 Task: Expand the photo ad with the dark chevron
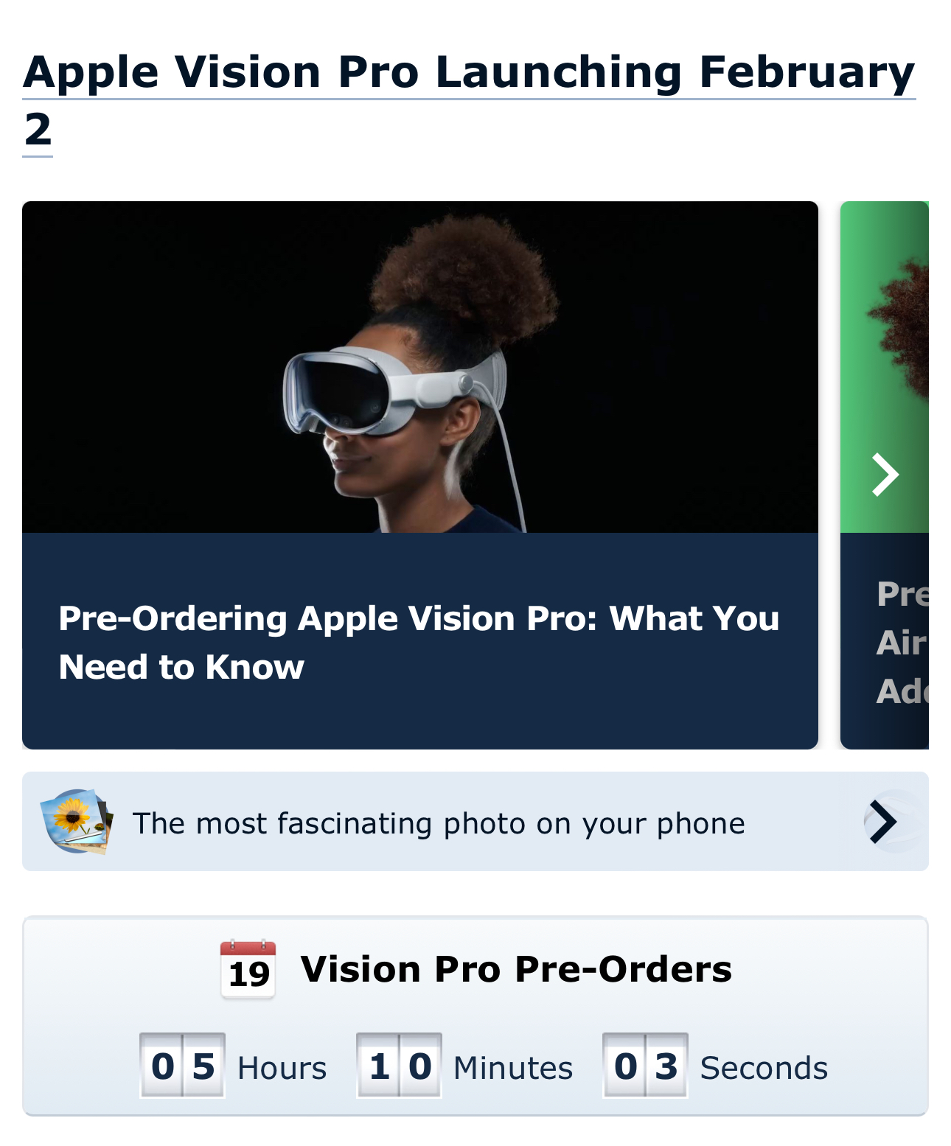883,821
